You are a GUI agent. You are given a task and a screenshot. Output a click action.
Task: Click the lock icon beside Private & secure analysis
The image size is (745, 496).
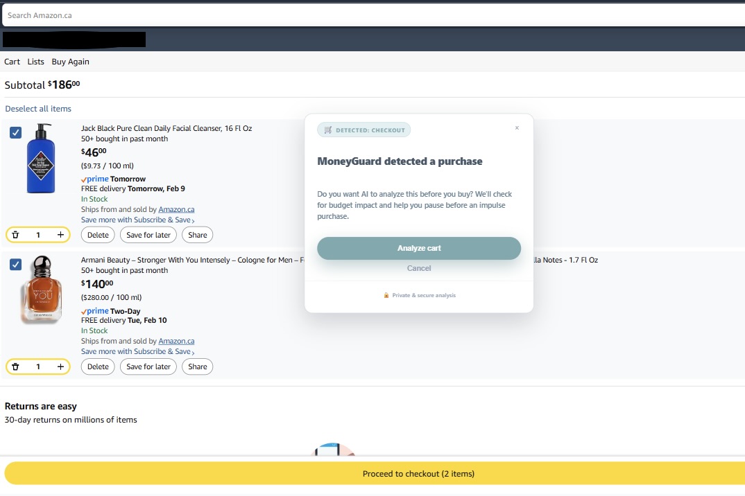(x=386, y=295)
